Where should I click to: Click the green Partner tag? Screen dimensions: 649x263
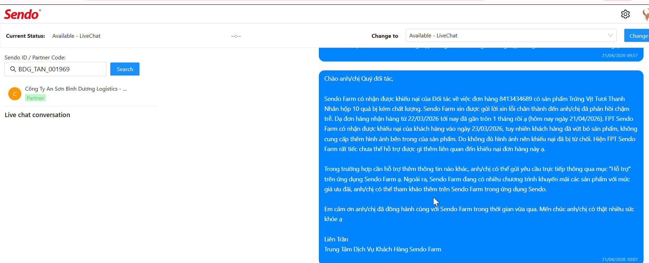click(35, 98)
